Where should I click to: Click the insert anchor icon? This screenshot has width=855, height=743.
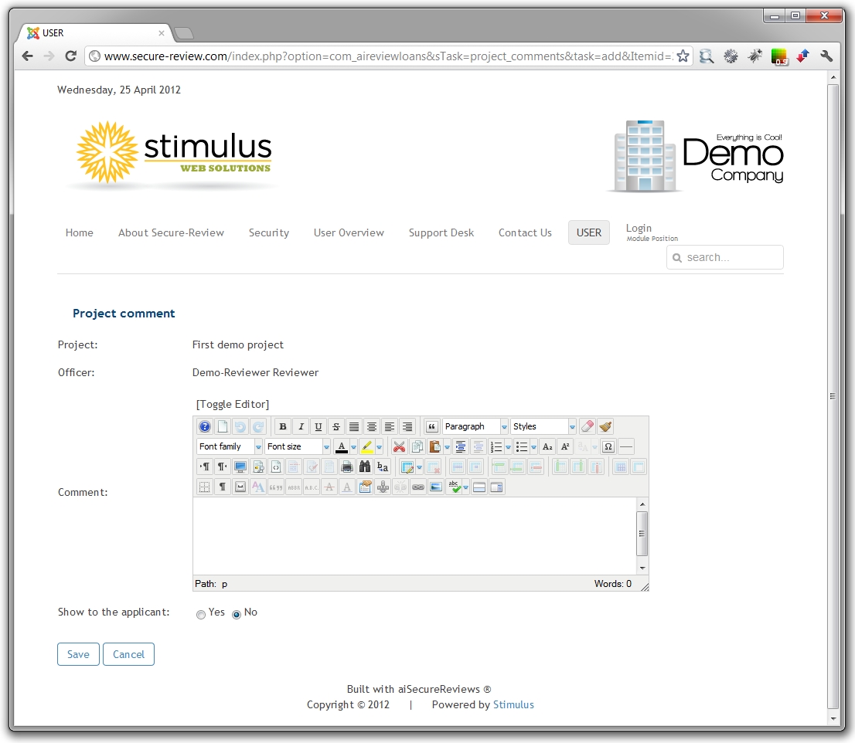(x=383, y=487)
